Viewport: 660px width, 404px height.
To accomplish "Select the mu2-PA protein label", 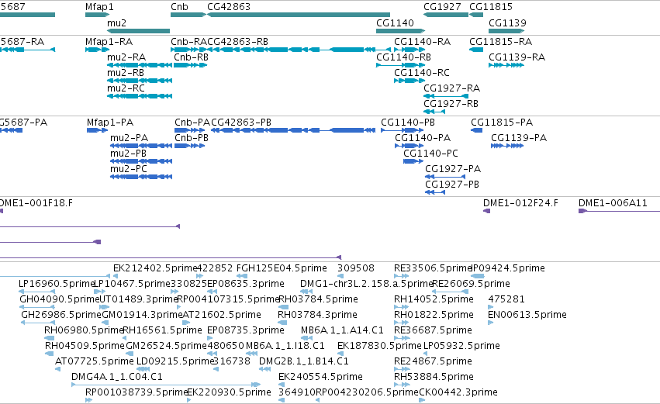I will coord(130,138).
